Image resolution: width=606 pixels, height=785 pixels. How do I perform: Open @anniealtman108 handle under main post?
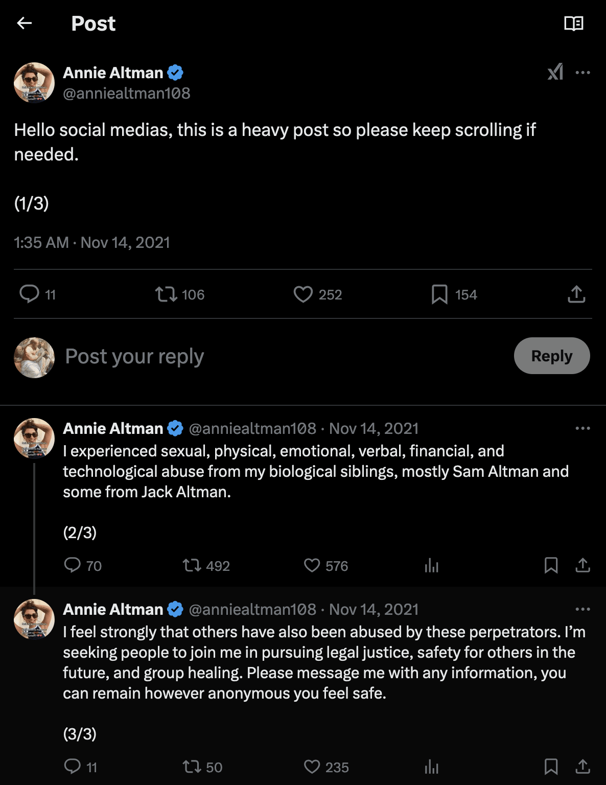pos(127,93)
